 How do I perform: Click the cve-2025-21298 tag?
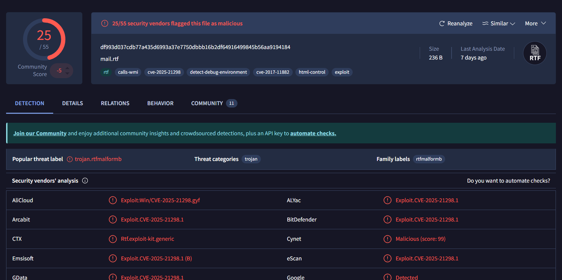pyautogui.click(x=164, y=72)
